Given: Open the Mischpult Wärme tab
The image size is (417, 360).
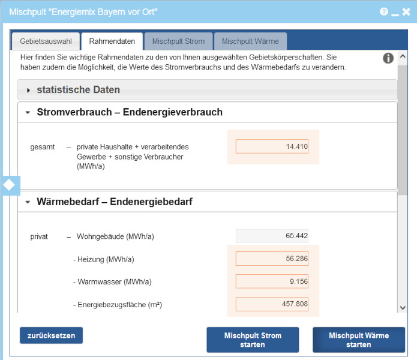Looking at the screenshot, I should point(250,41).
